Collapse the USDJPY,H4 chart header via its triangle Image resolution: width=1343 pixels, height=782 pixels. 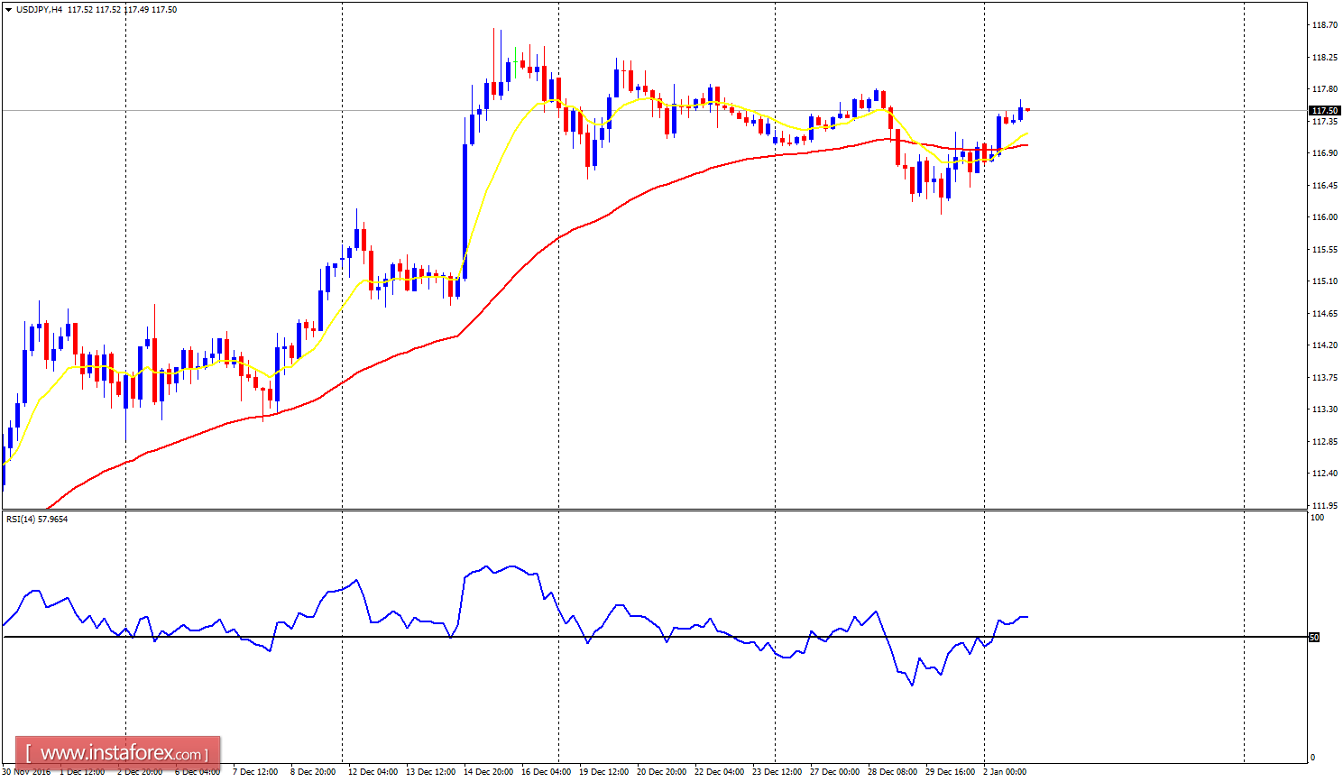click(x=8, y=7)
